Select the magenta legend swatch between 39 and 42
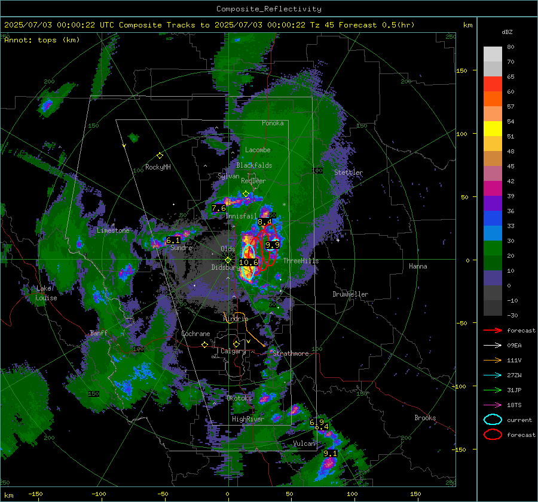The height and width of the screenshot is (502, 538). [493, 189]
